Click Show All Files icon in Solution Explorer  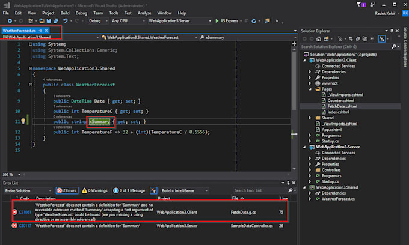(x=365, y=39)
